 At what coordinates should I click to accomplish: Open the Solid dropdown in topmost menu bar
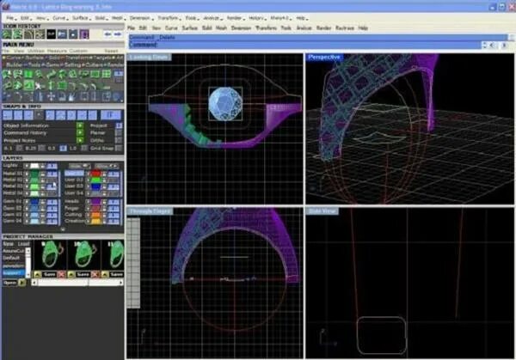(x=101, y=18)
